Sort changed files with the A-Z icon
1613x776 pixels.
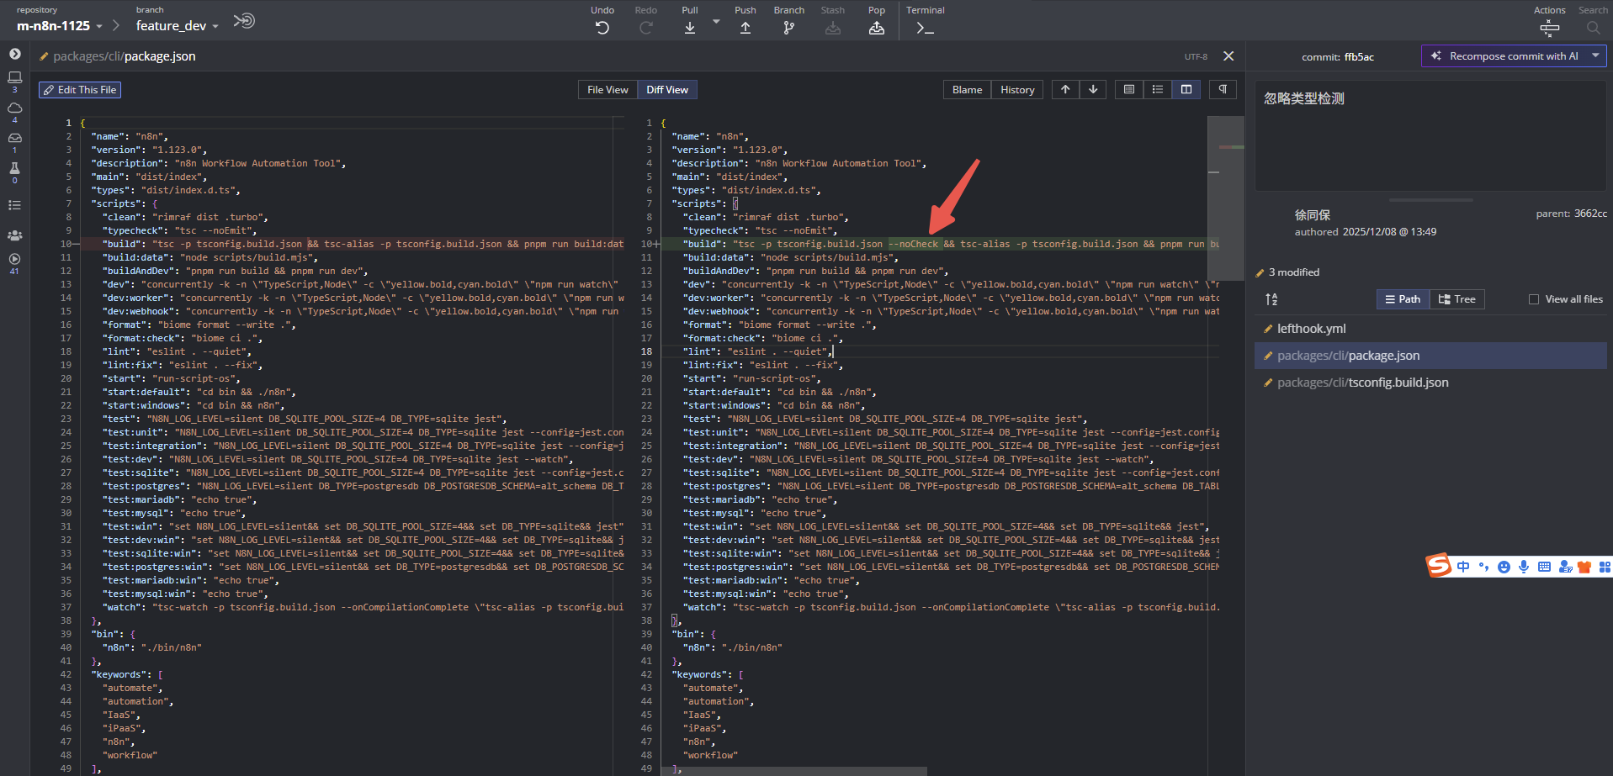pos(1271,299)
